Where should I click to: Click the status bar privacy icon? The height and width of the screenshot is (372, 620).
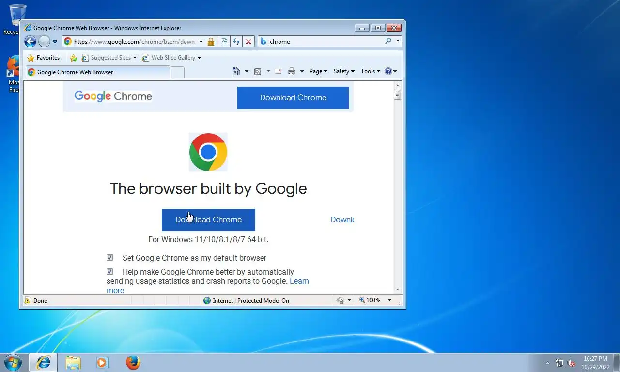(x=341, y=300)
